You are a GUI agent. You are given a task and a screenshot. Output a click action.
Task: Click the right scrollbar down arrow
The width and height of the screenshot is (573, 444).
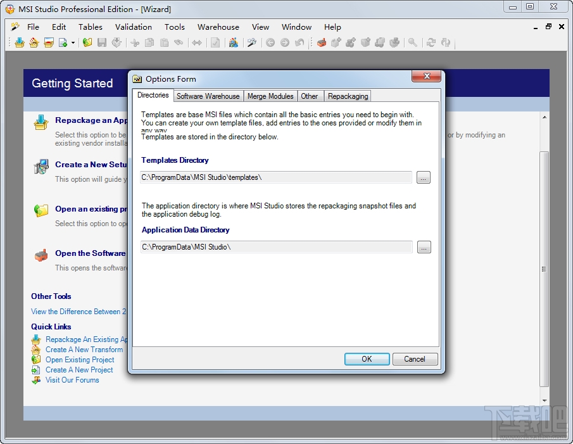point(544,399)
